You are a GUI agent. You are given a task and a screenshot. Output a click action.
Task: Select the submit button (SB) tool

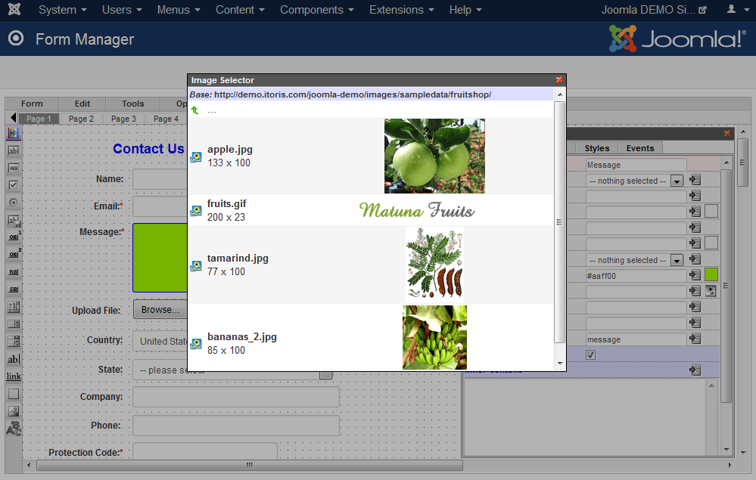13,290
